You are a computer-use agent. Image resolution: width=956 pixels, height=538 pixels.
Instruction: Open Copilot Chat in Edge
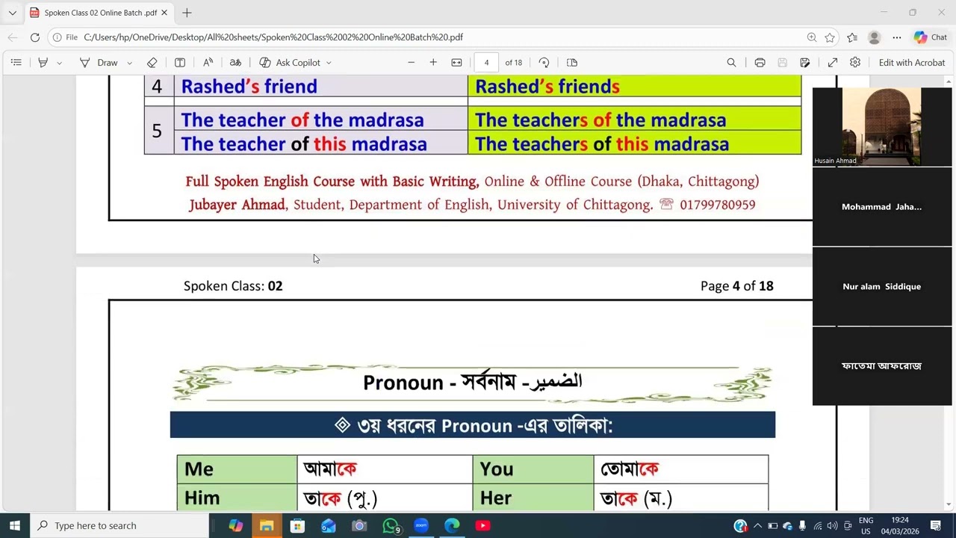click(931, 37)
